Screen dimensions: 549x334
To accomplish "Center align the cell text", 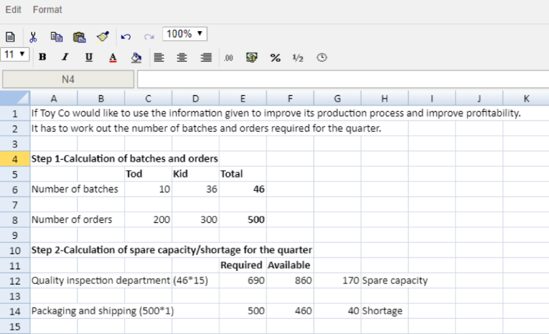I will [182, 58].
